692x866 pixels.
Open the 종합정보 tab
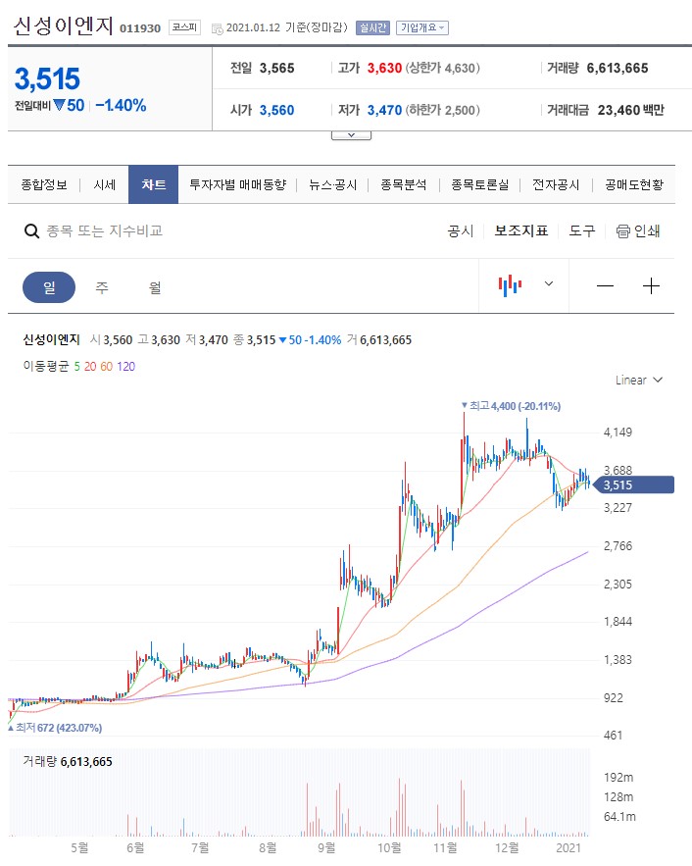tap(44, 184)
